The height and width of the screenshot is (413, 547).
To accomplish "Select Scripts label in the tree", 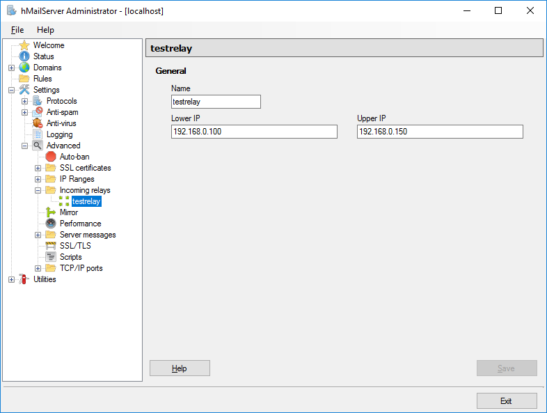I will [x=70, y=257].
